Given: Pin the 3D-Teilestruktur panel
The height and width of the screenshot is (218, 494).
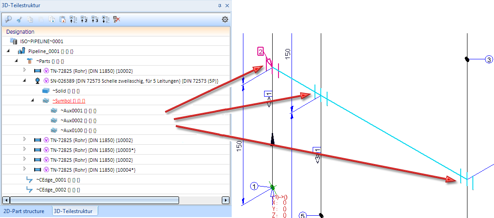Looking at the screenshot, I should (x=220, y=5).
